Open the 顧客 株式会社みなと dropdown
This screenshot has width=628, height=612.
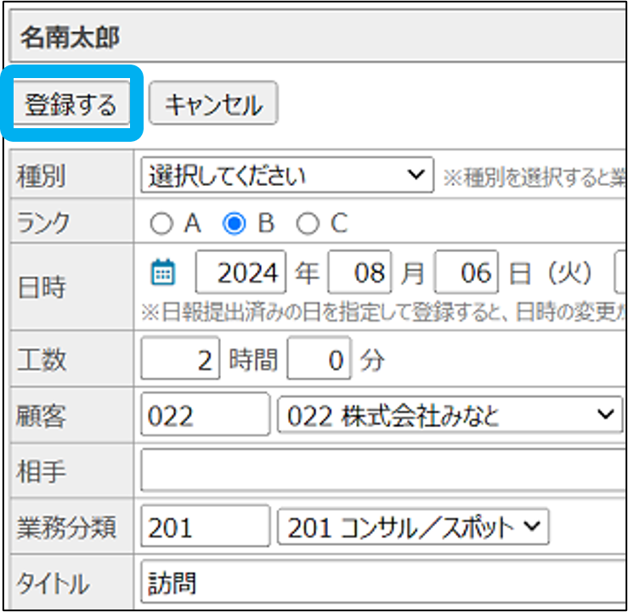pyautogui.click(x=450, y=415)
